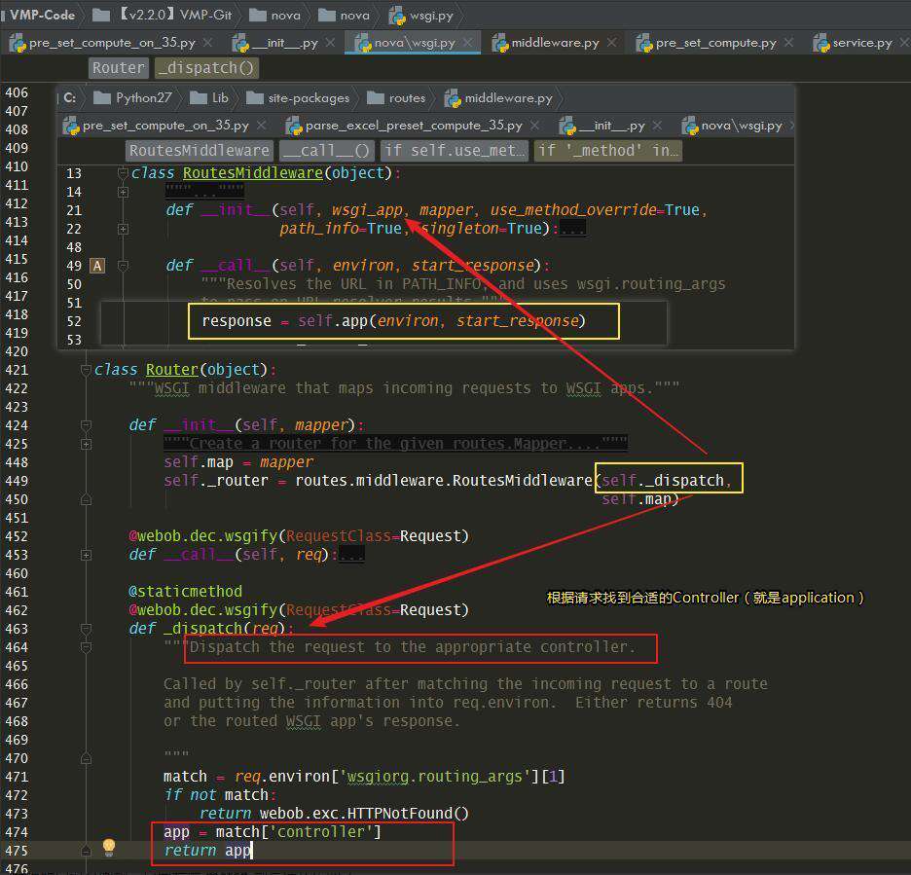The height and width of the screenshot is (875, 911).
Task: Collapse _dispatch method at line 463
Action: click(86, 629)
